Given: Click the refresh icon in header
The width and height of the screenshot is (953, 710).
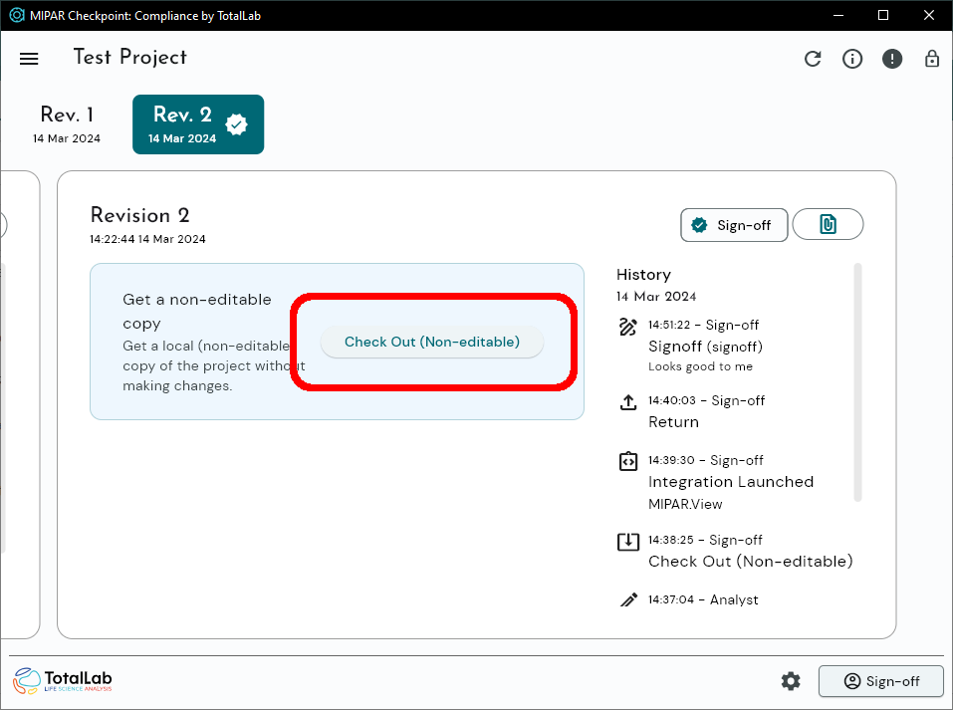Looking at the screenshot, I should [x=813, y=59].
